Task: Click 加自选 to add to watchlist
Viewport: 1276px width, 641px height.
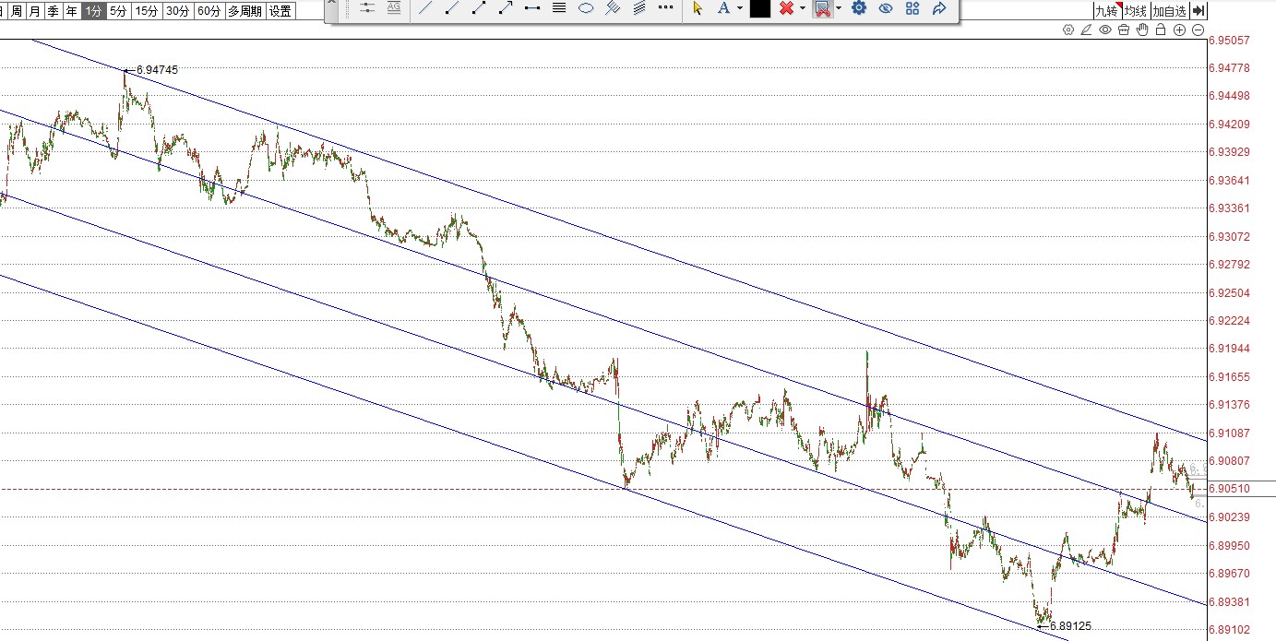Action: 1169,11
